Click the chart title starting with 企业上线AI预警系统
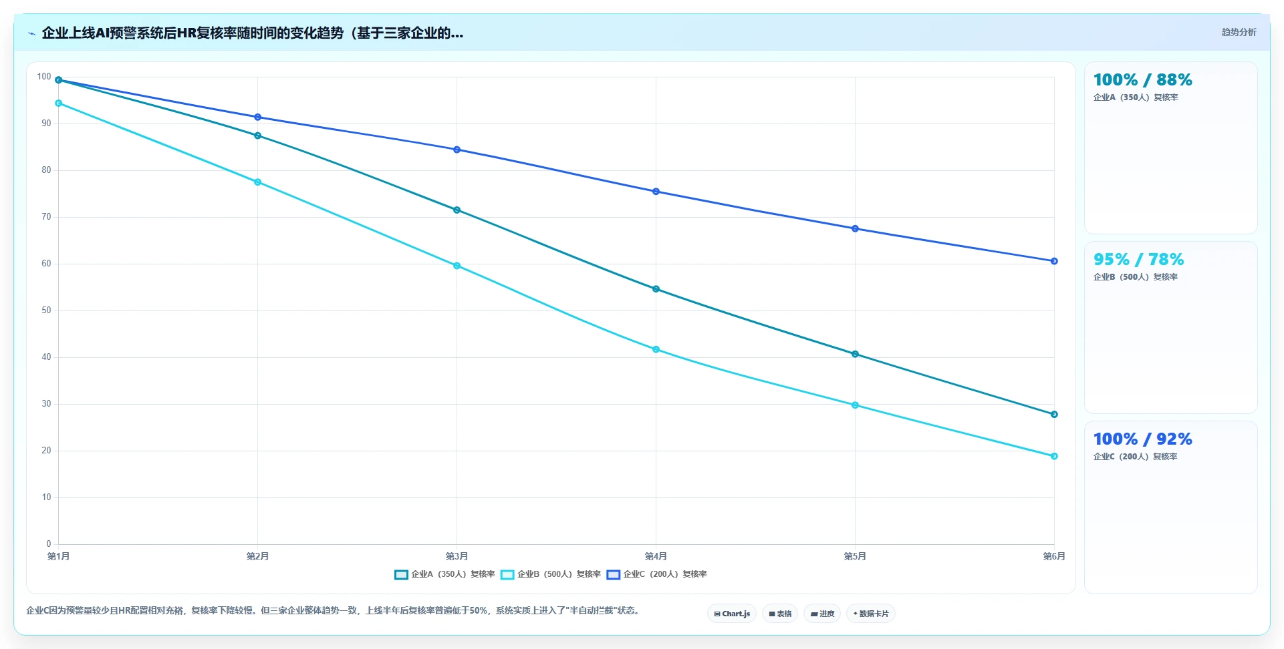1284x649 pixels. coord(253,33)
